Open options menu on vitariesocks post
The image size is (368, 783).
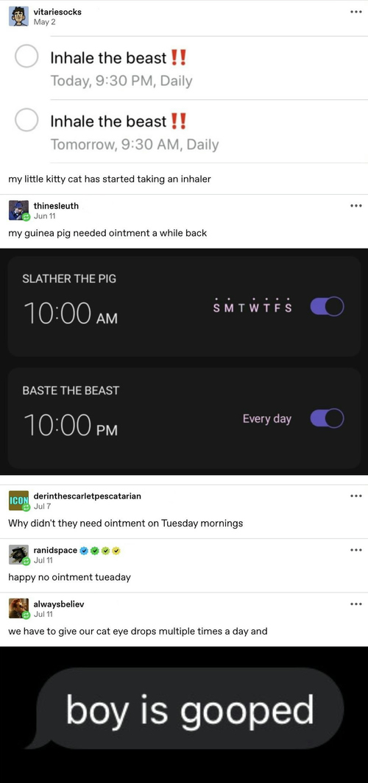(x=355, y=12)
